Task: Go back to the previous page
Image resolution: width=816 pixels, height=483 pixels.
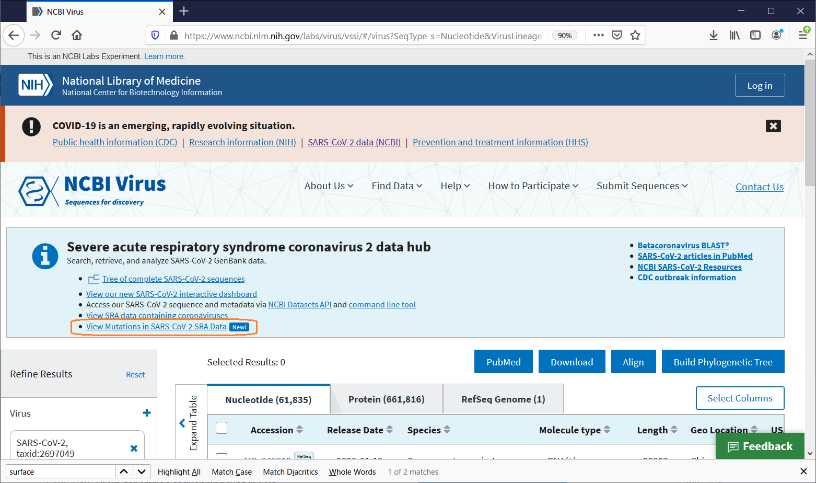Action: pyautogui.click(x=14, y=36)
